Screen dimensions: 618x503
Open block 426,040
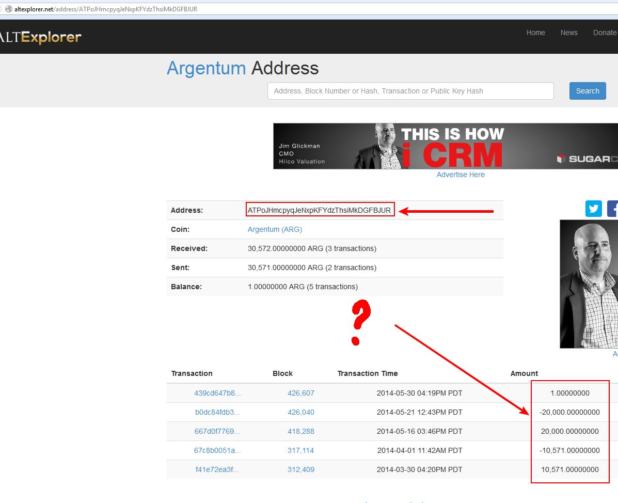[300, 412]
